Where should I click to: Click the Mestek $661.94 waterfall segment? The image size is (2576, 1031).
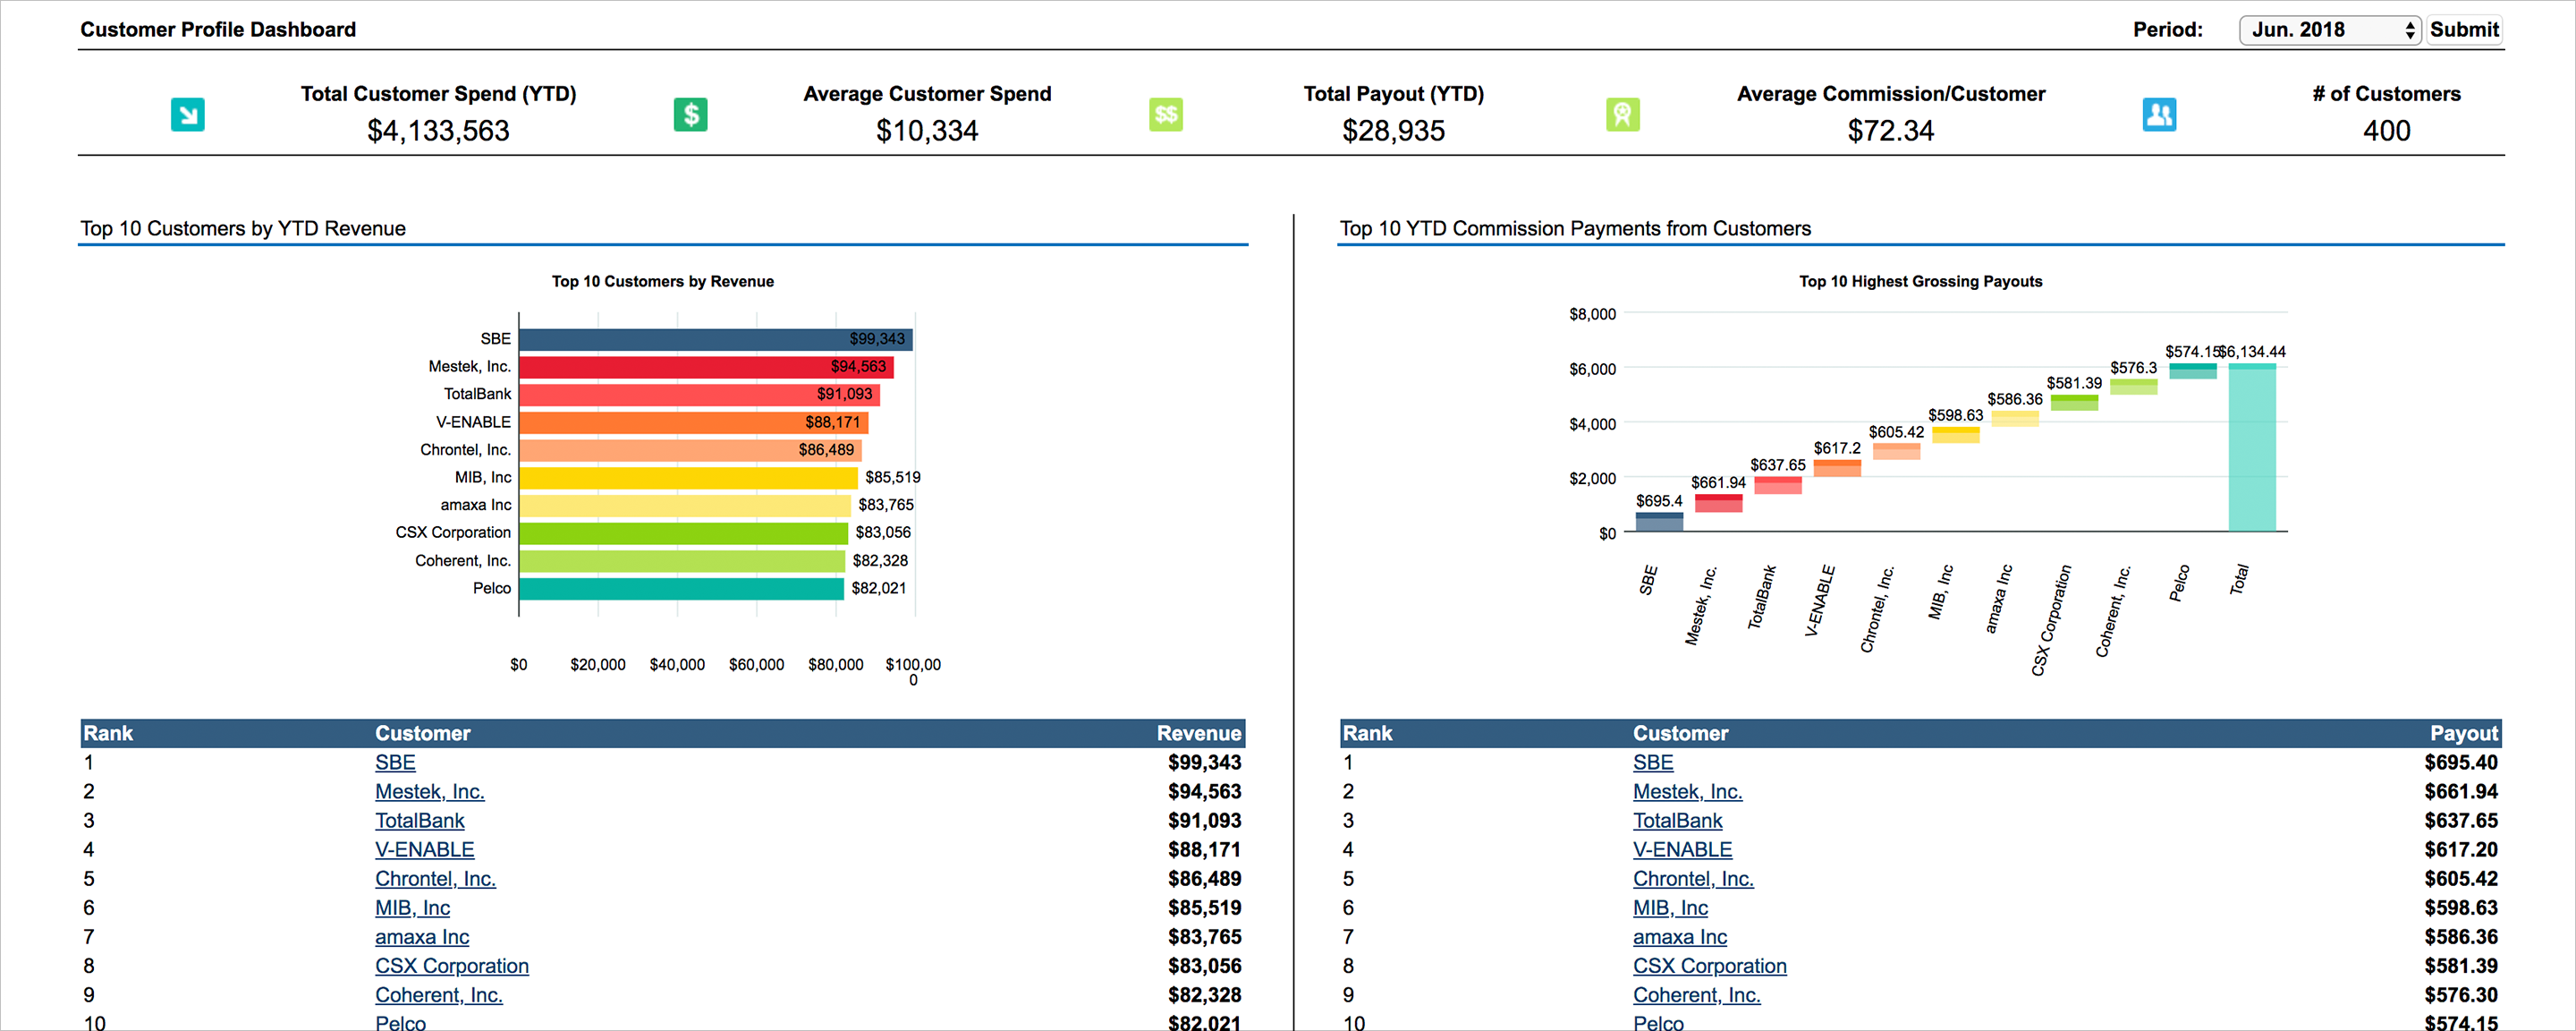pyautogui.click(x=1718, y=504)
